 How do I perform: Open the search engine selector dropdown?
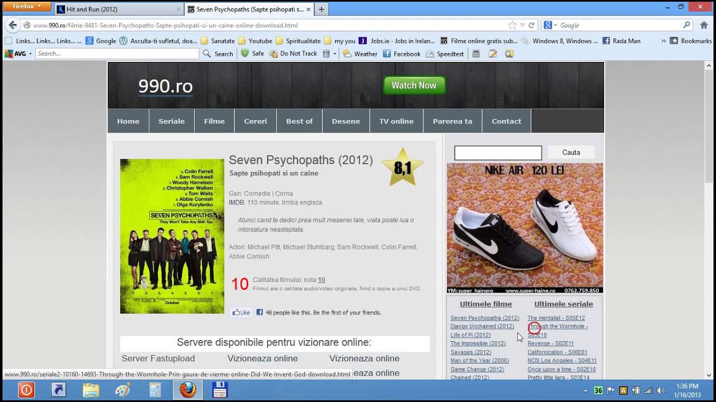(550, 25)
